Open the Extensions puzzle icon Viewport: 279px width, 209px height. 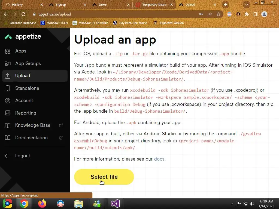pyautogui.click(x=247, y=14)
